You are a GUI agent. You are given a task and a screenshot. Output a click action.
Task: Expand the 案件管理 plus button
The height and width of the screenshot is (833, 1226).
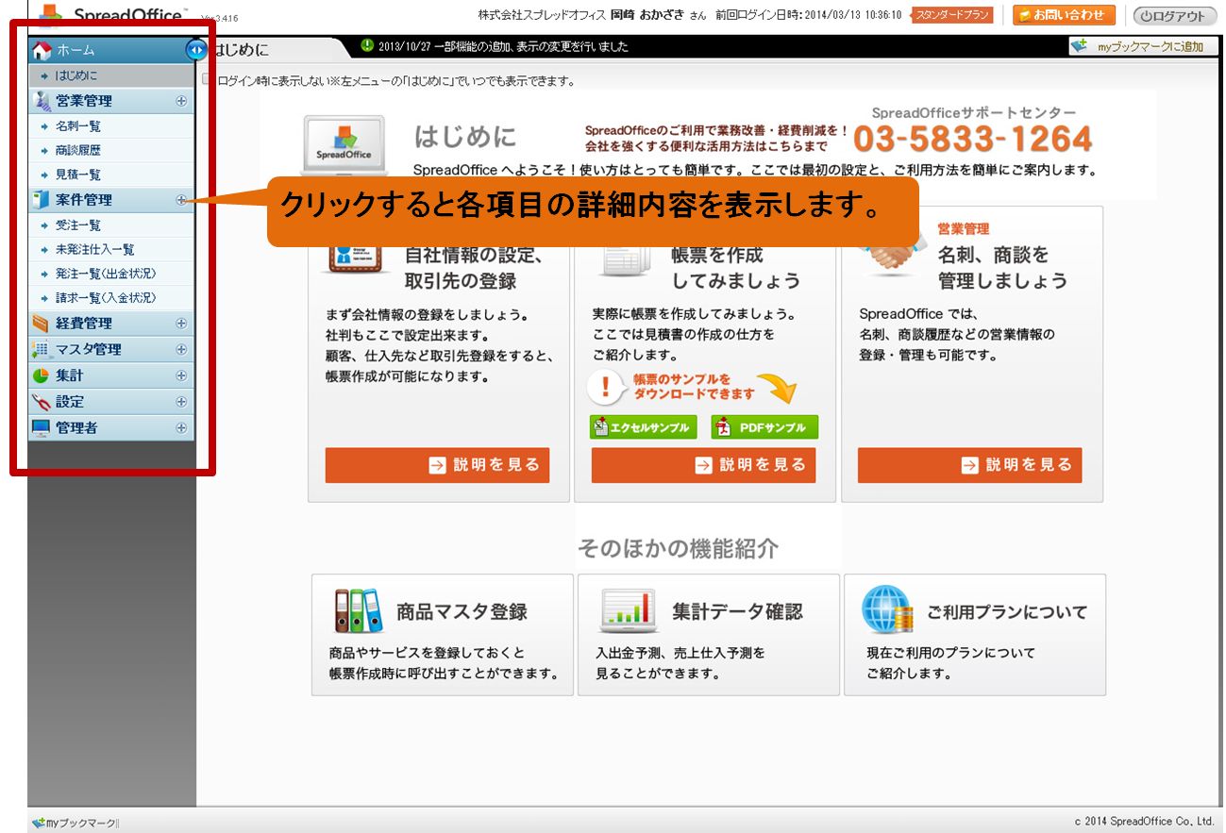pyautogui.click(x=181, y=200)
